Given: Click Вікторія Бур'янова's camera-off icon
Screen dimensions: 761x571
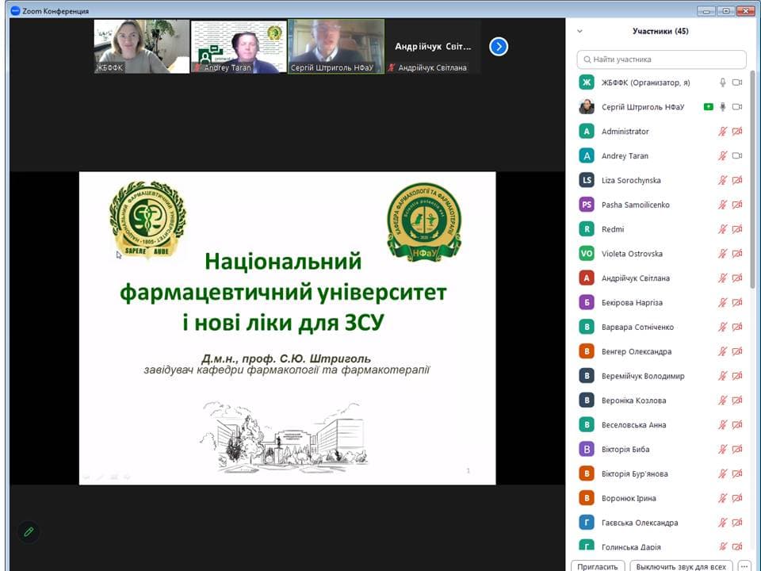Looking at the screenshot, I should tap(737, 473).
